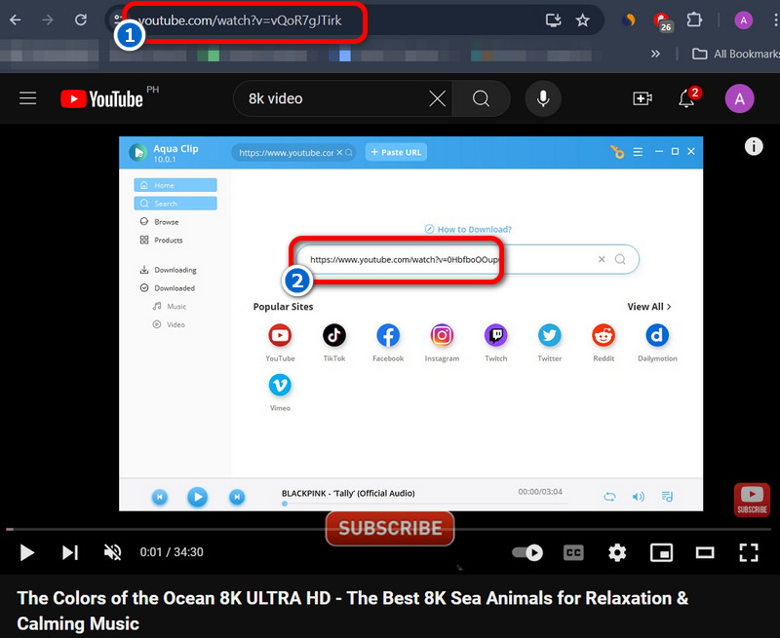
Task: Open Twitter in Popular Sites
Action: [550, 335]
